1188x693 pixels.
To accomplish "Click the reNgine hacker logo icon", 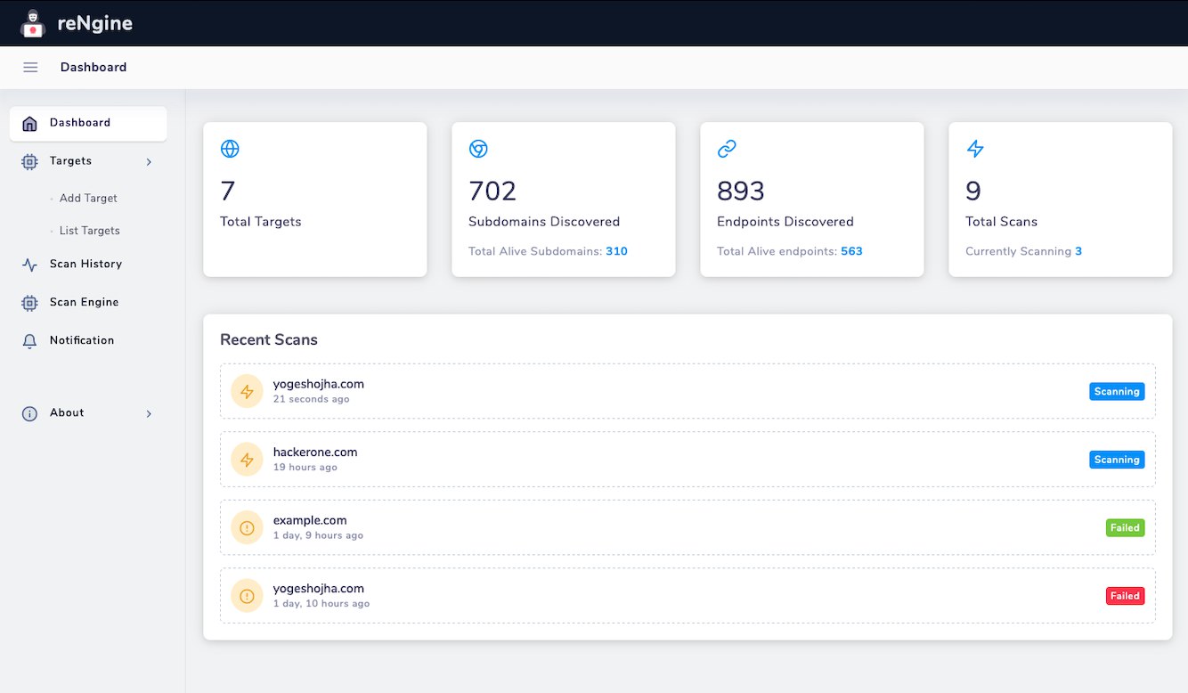I will pos(33,23).
